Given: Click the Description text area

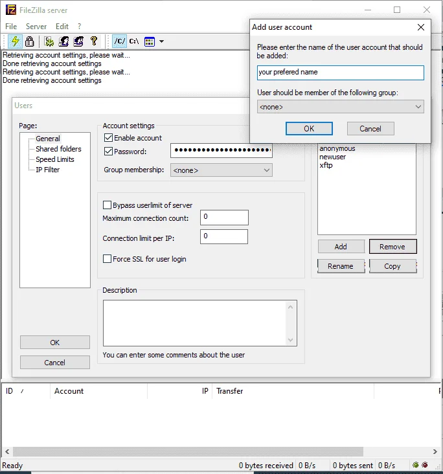Looking at the screenshot, I should 200,323.
